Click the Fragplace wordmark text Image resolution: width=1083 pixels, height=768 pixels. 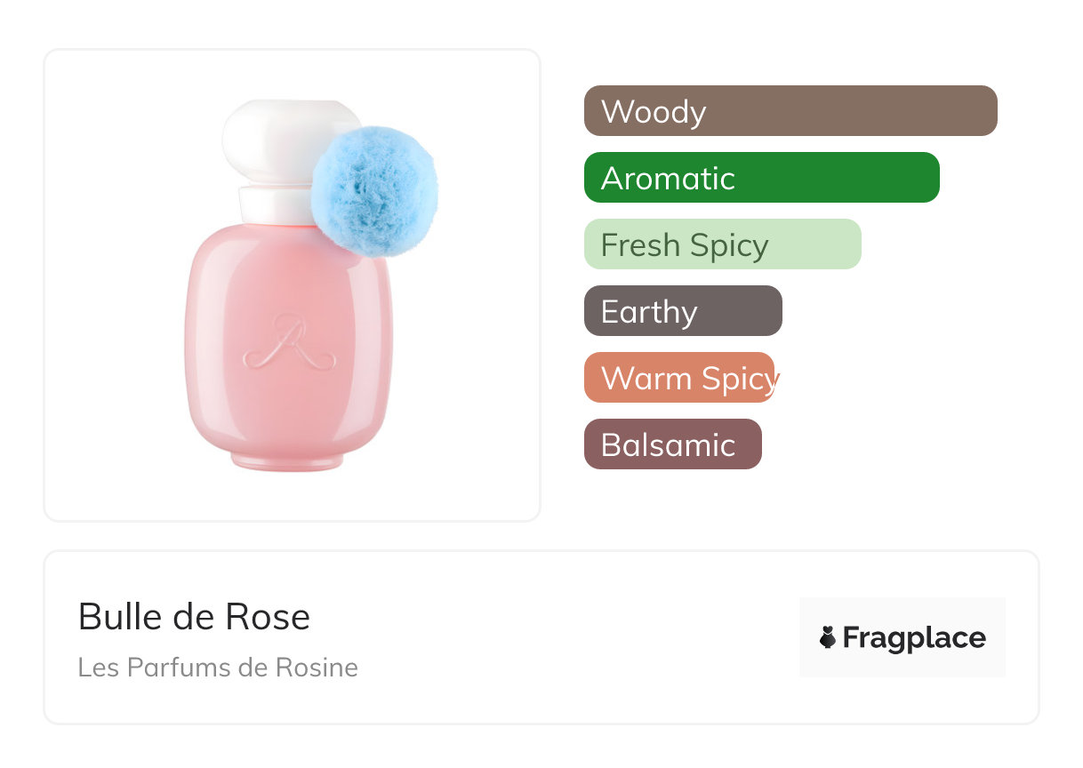(913, 637)
